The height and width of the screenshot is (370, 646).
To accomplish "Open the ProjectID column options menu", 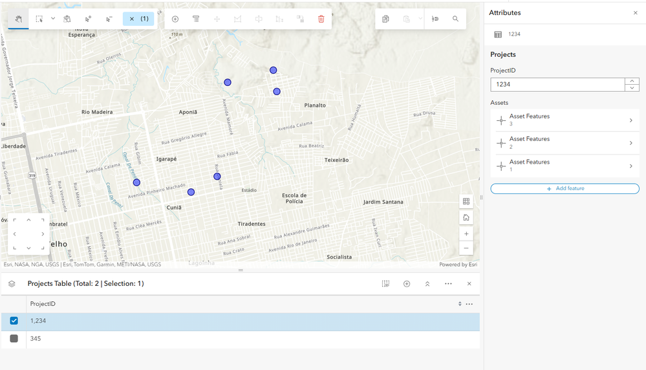I will pyautogui.click(x=469, y=304).
